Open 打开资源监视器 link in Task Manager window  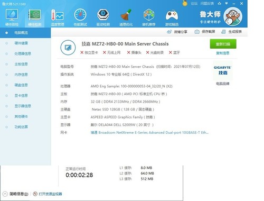pos(50,194)
